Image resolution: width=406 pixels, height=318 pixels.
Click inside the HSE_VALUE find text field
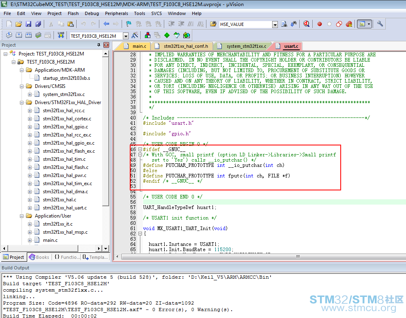pos(245,24)
